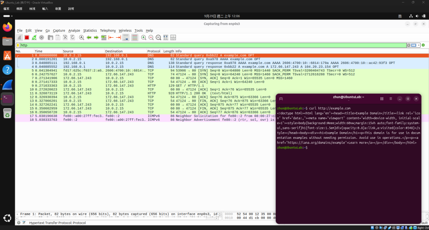The width and height of the screenshot is (429, 230).
Task: Open Ubuntu Software from the dock
Action: 8,56
